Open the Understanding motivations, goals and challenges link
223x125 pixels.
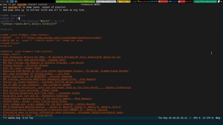pyautogui.click(x=67, y=87)
